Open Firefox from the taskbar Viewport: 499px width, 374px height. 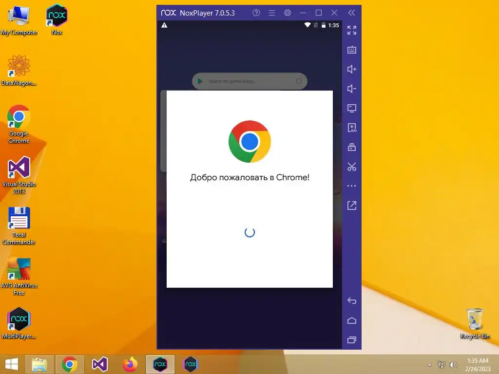point(130,364)
